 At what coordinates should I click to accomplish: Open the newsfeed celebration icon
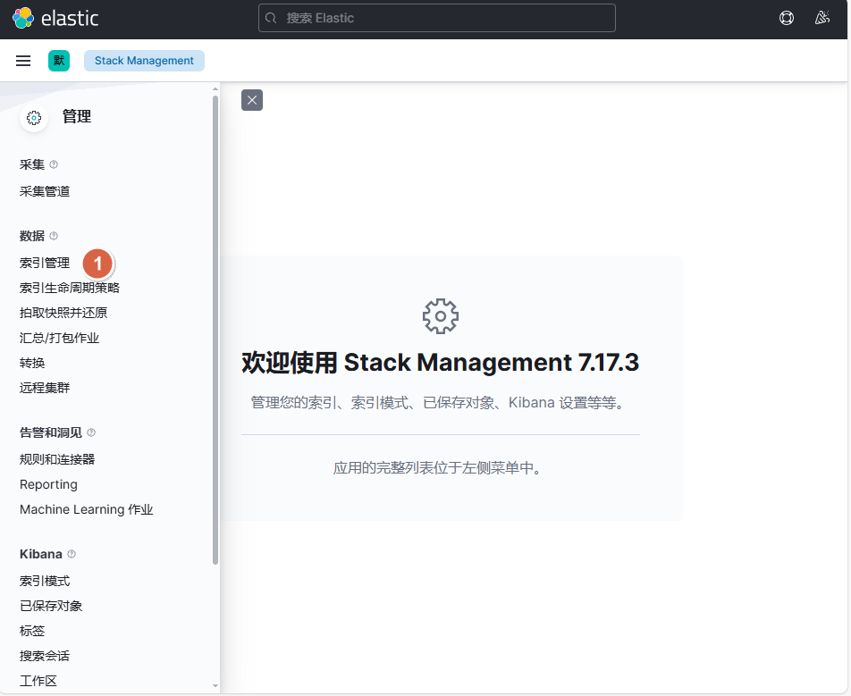(x=822, y=18)
